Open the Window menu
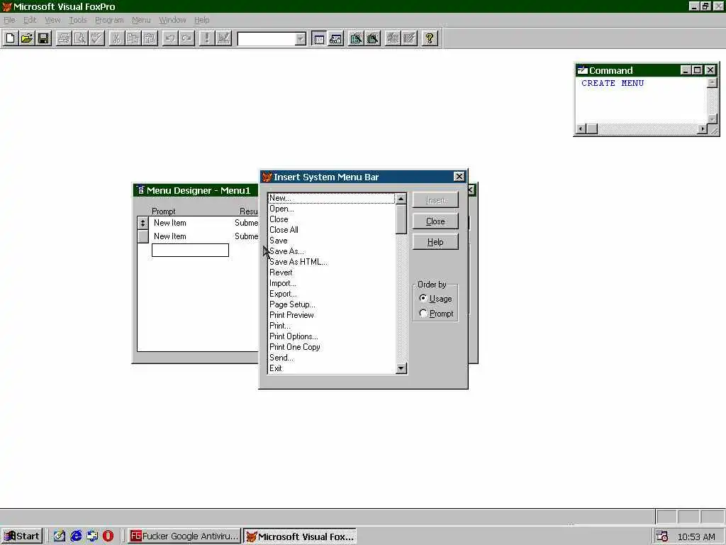The image size is (726, 545). [172, 20]
